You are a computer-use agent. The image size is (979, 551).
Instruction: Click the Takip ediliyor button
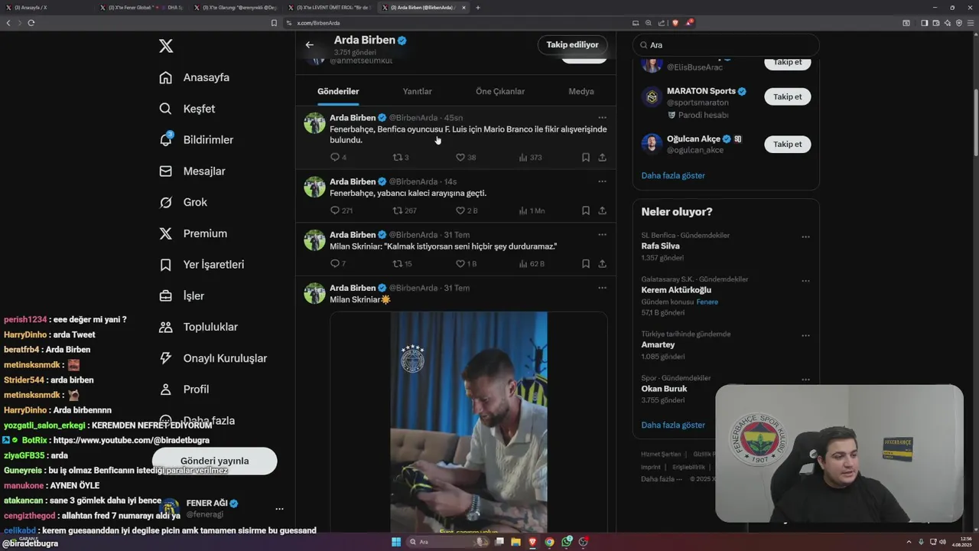[572, 44]
